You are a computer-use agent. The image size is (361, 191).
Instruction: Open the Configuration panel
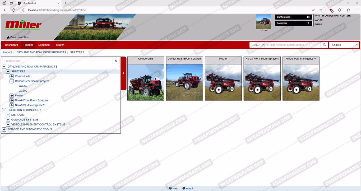294,17
